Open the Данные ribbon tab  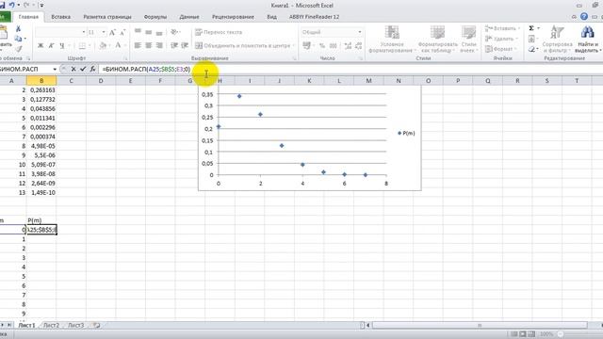(189, 17)
